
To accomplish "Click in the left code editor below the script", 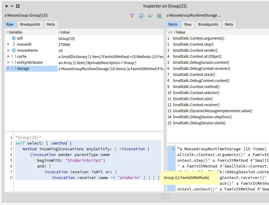I will tap(88, 186).
